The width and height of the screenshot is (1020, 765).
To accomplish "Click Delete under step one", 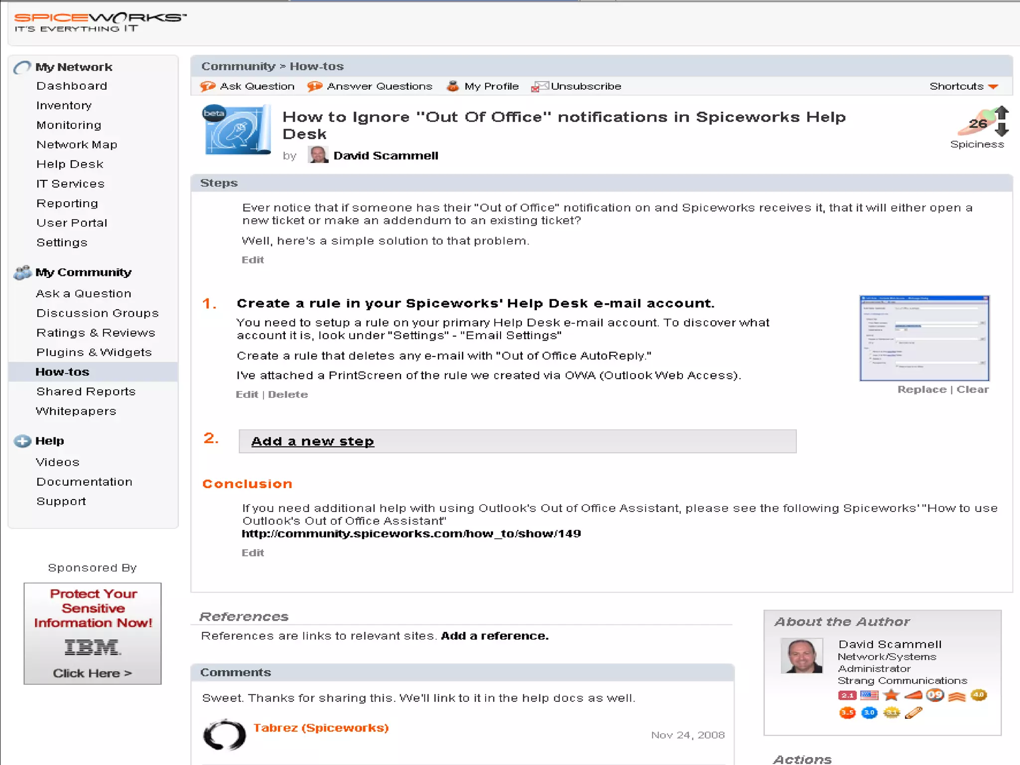I will tap(288, 394).
